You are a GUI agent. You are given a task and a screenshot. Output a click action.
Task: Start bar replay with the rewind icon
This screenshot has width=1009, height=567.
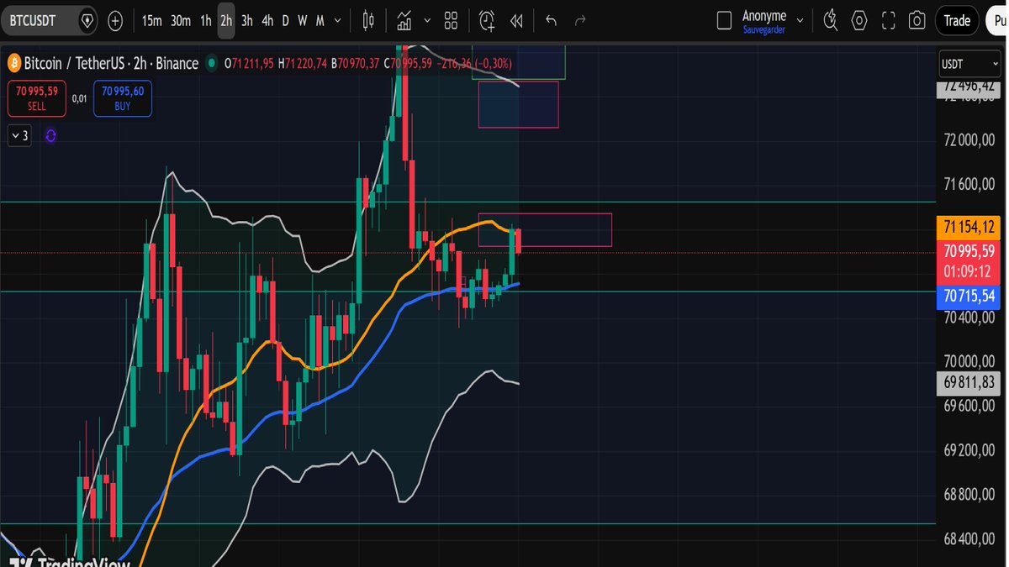pos(517,21)
